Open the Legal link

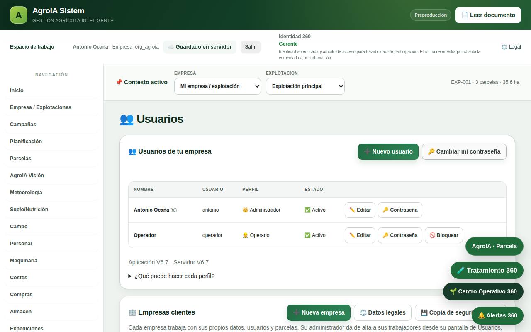pyautogui.click(x=511, y=47)
